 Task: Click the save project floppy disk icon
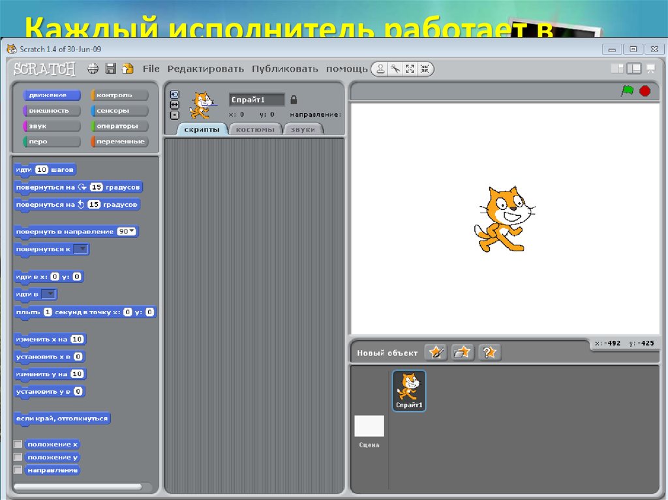click(x=110, y=68)
